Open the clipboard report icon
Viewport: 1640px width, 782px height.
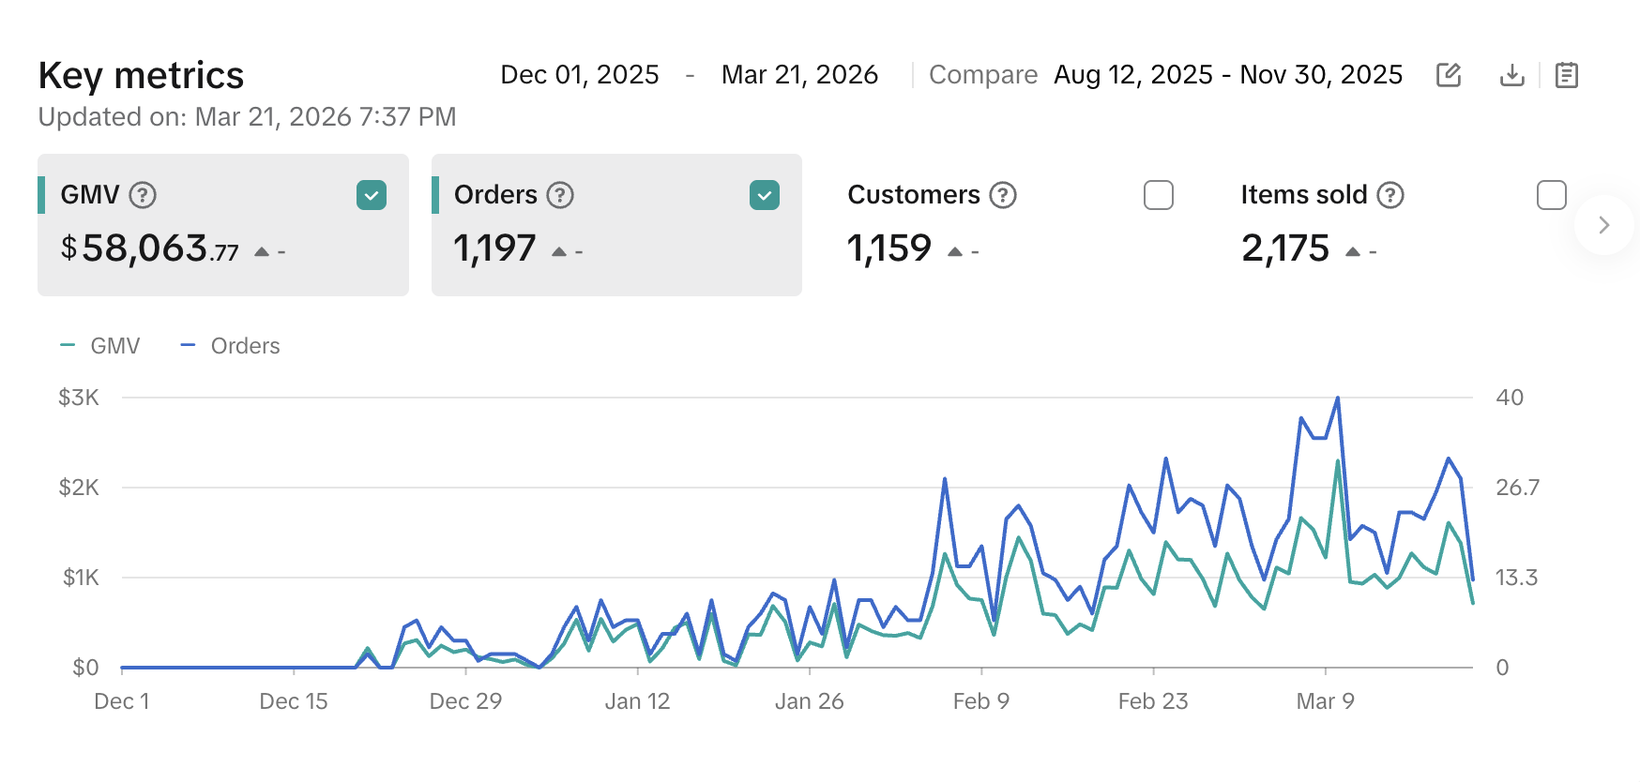(x=1566, y=75)
